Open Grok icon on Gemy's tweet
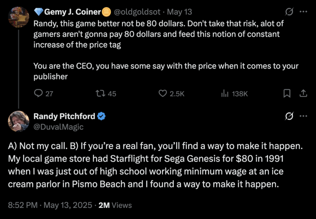The height and width of the screenshot is (219, 316). 288,12
